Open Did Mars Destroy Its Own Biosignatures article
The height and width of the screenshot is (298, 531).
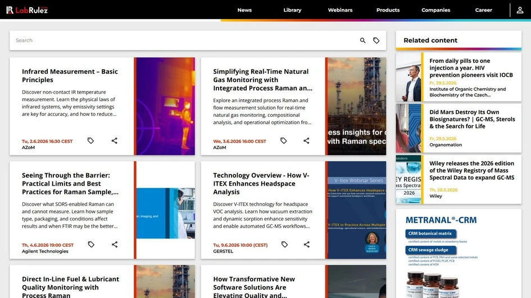click(472, 119)
